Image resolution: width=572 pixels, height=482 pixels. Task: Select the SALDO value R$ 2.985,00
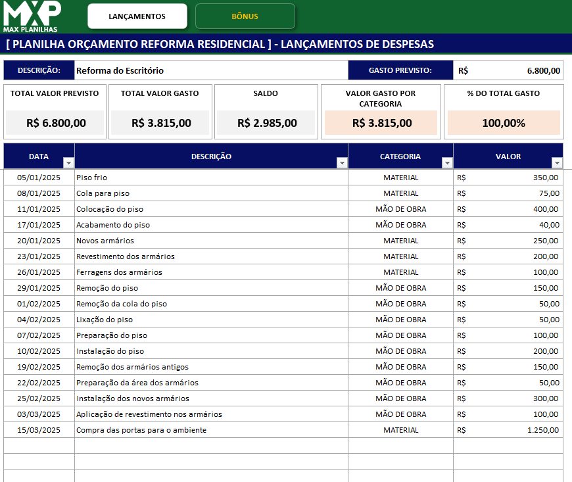[266, 122]
